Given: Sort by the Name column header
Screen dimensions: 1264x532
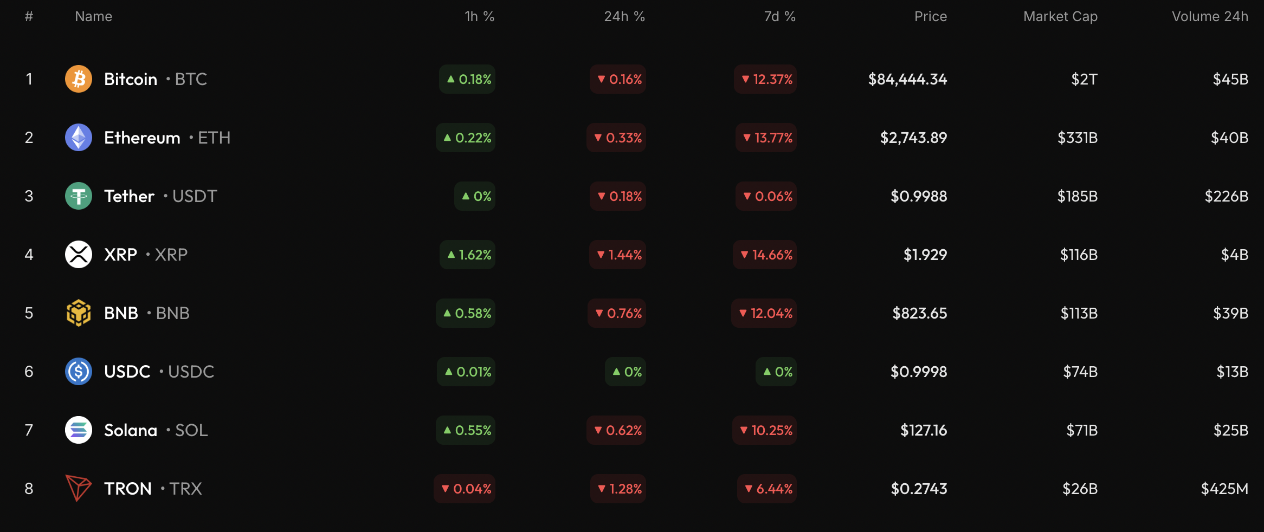Looking at the screenshot, I should tap(93, 16).
